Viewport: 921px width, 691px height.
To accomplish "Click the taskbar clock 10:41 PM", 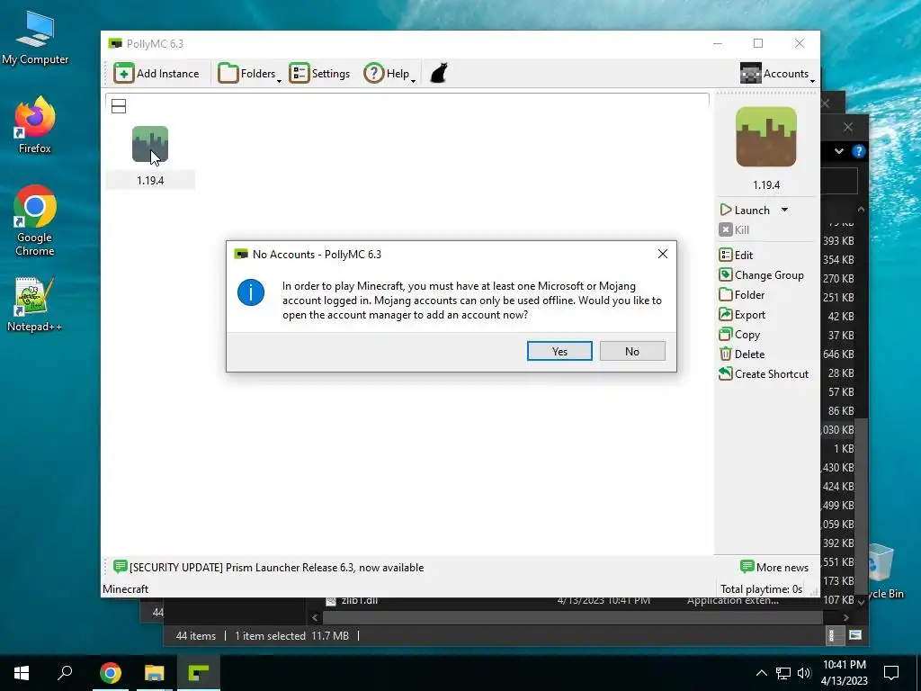I will pyautogui.click(x=844, y=665).
